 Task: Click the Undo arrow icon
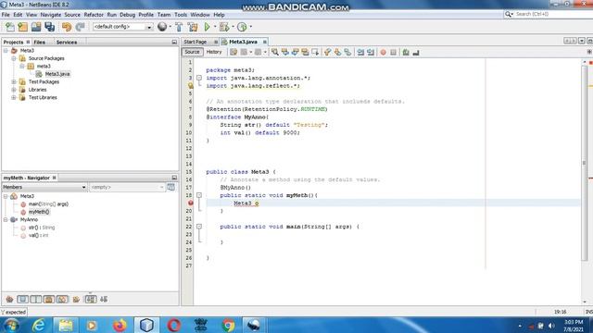coord(67,27)
